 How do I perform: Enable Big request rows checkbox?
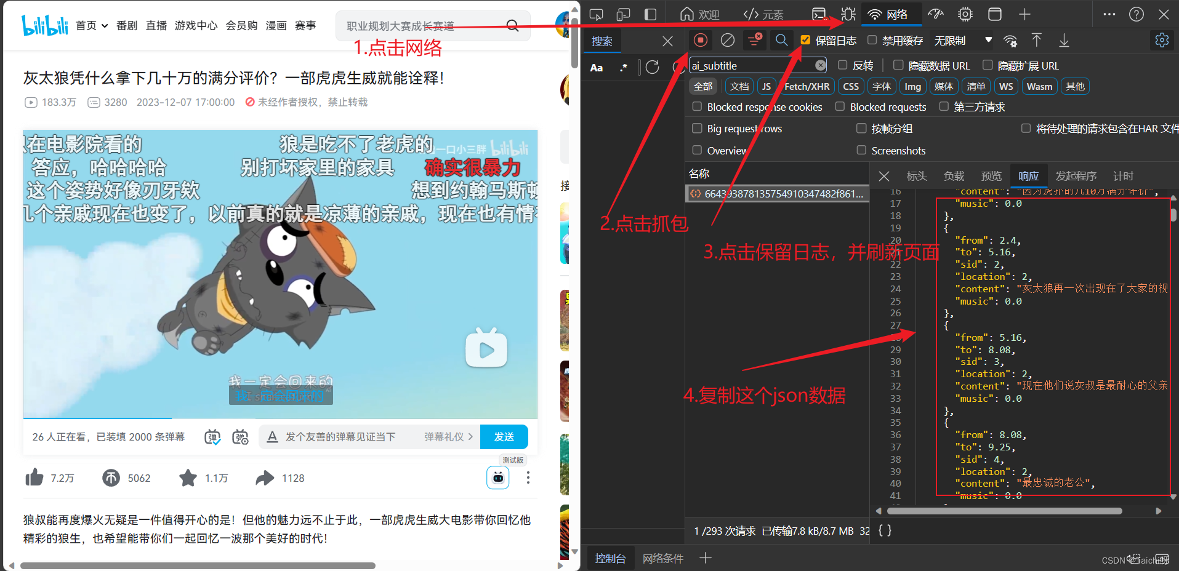[697, 128]
